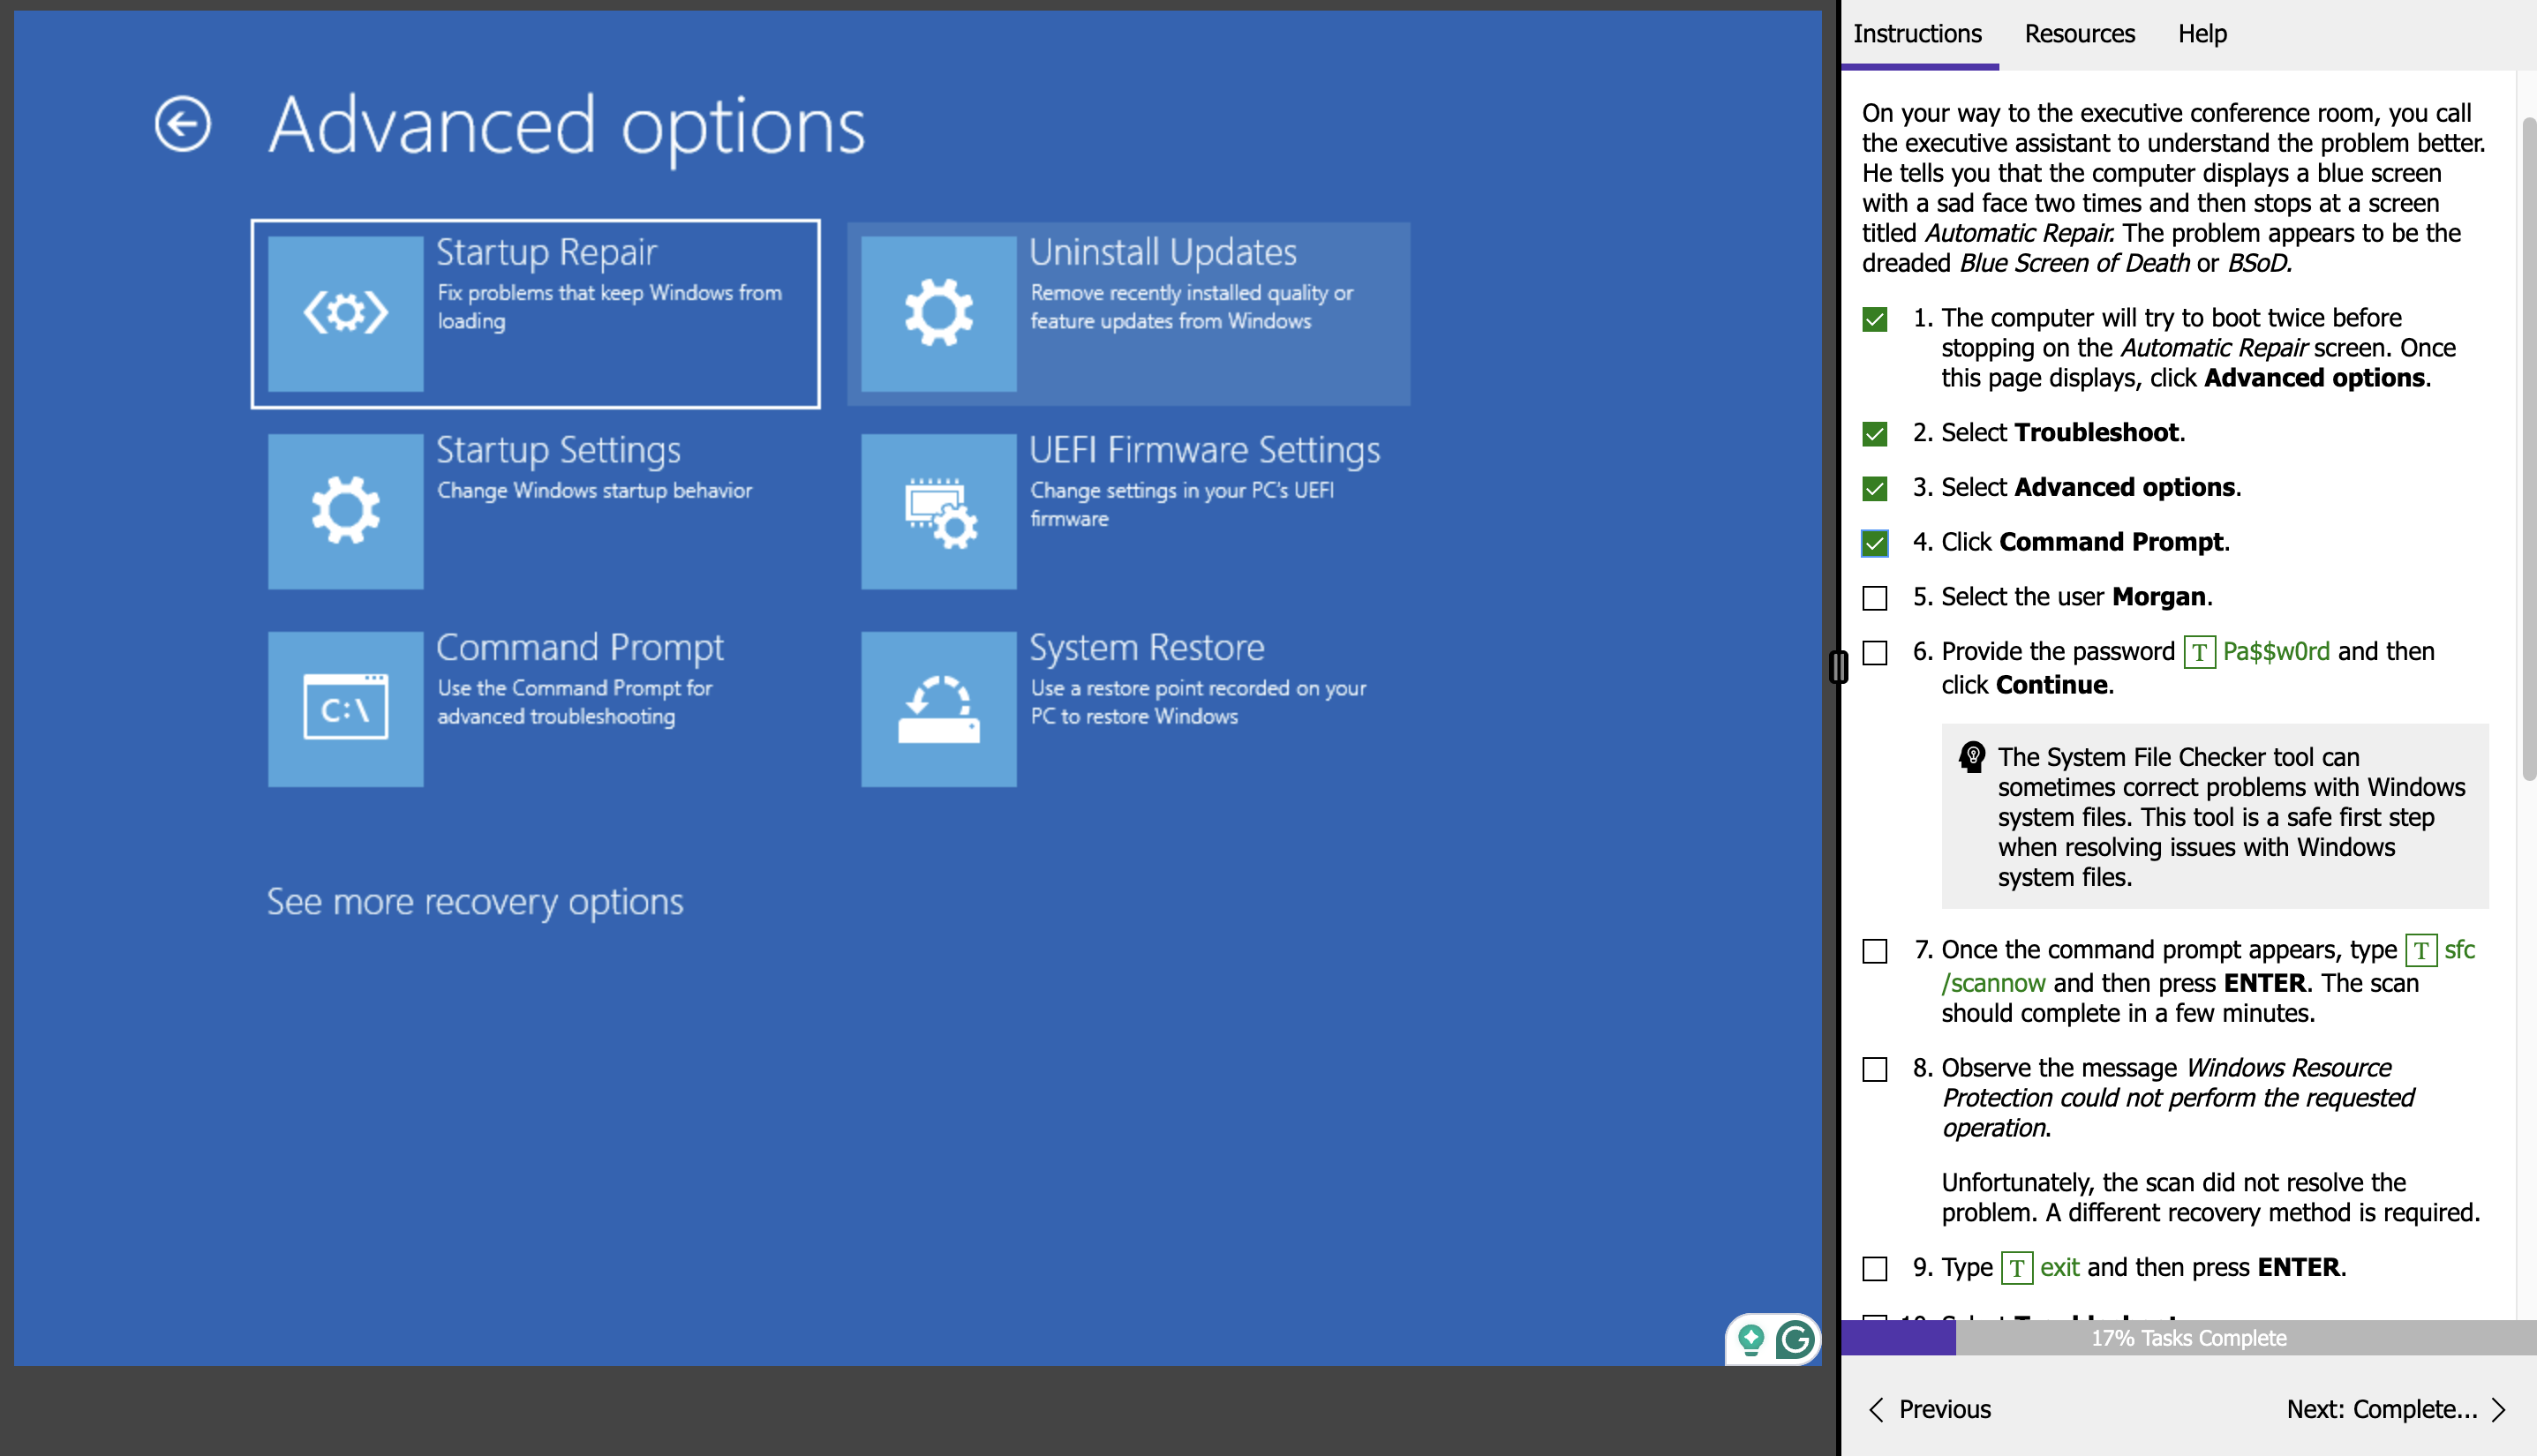This screenshot has width=2537, height=1456.
Task: Open the Help tab
Action: [x=2202, y=34]
